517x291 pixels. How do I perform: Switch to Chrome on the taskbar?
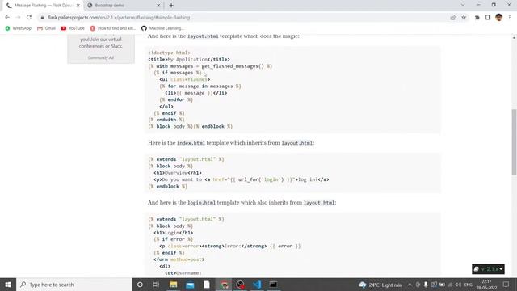[224, 285]
